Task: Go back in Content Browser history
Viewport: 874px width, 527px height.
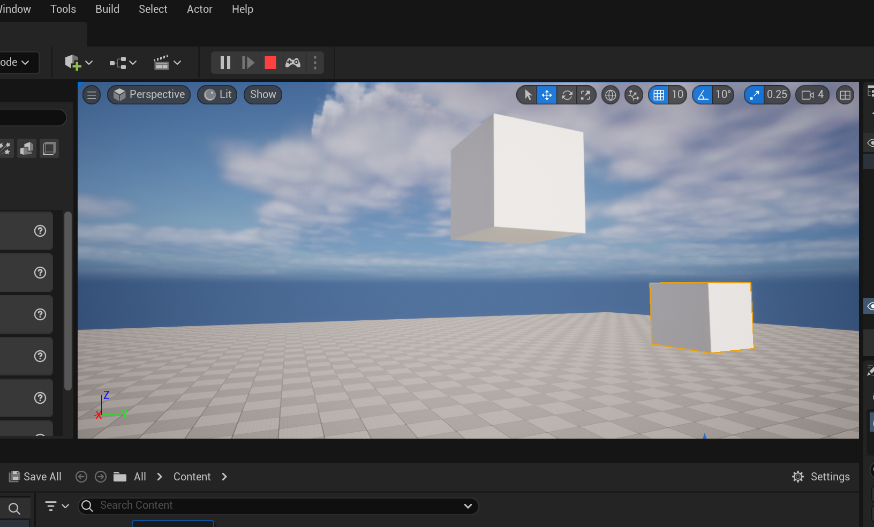Action: coord(81,477)
